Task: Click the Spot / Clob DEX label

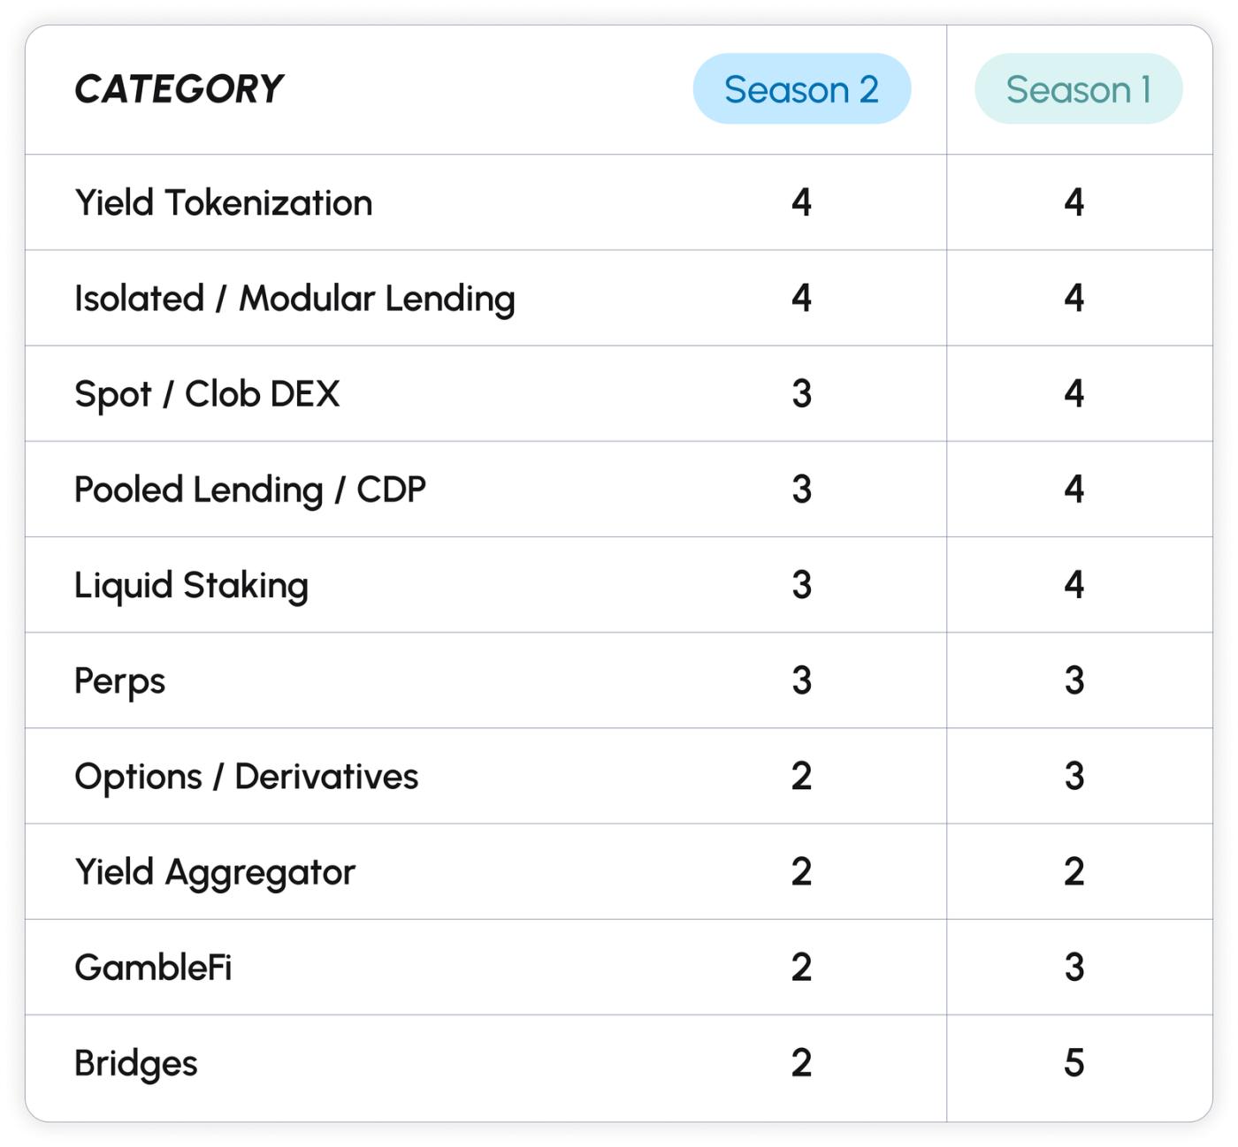Action: coord(207,394)
